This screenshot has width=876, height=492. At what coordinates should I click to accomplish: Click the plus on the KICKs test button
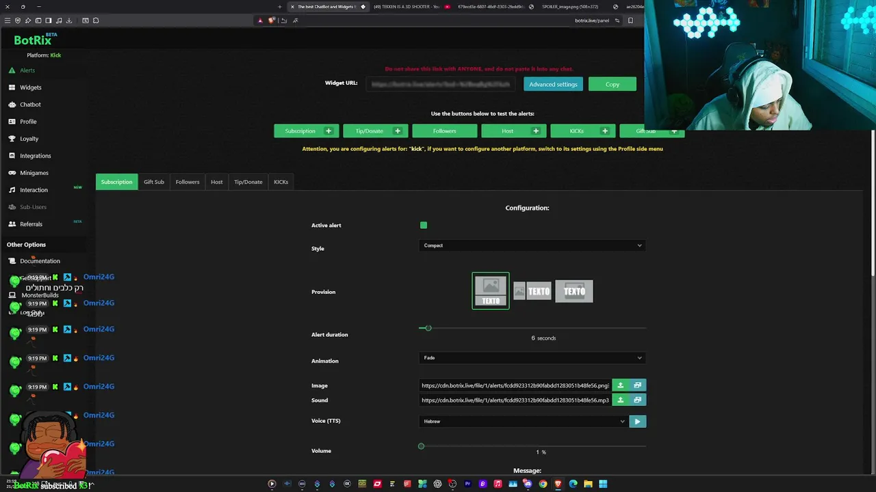[x=605, y=131]
